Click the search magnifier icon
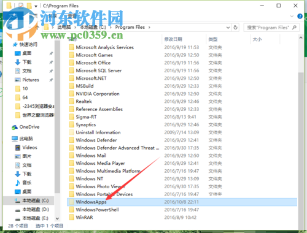 pos(294,28)
